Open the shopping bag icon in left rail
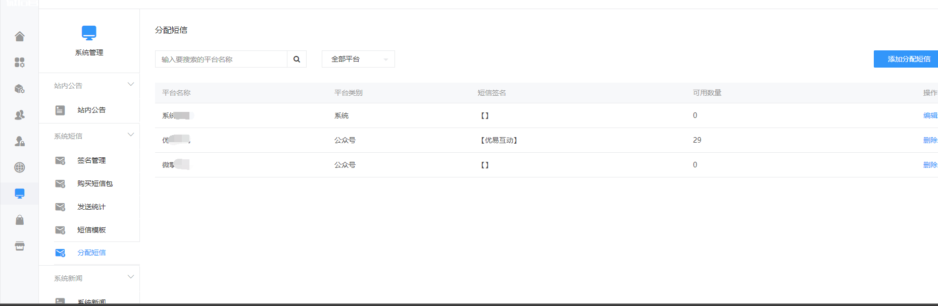Screen dimensions: 938x306 (x=20, y=220)
